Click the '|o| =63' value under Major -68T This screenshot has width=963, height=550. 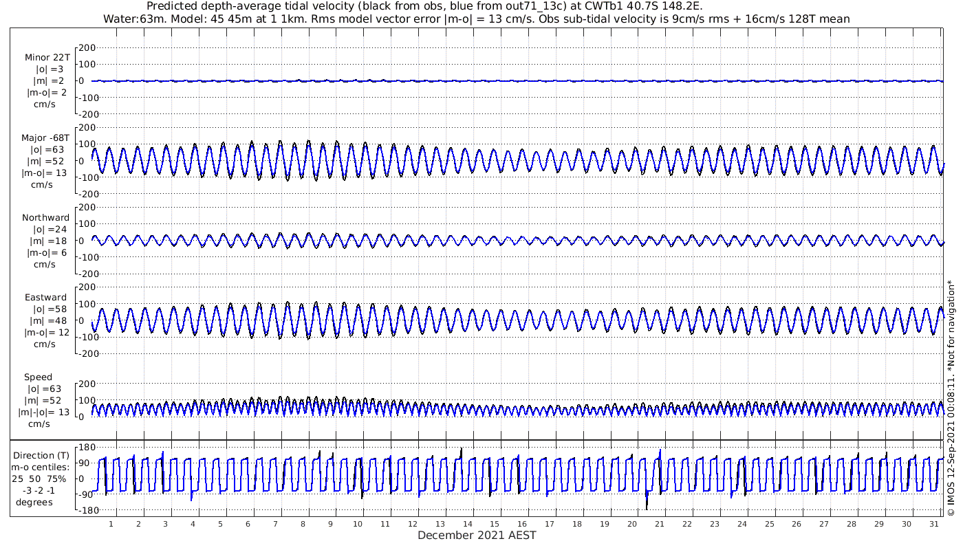[47, 150]
